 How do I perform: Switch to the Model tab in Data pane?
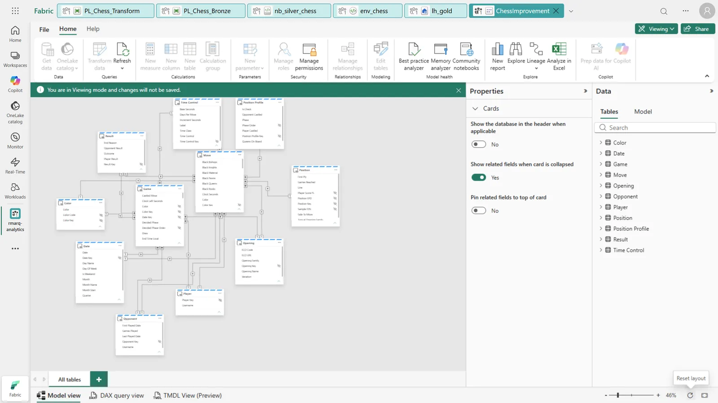pyautogui.click(x=643, y=111)
